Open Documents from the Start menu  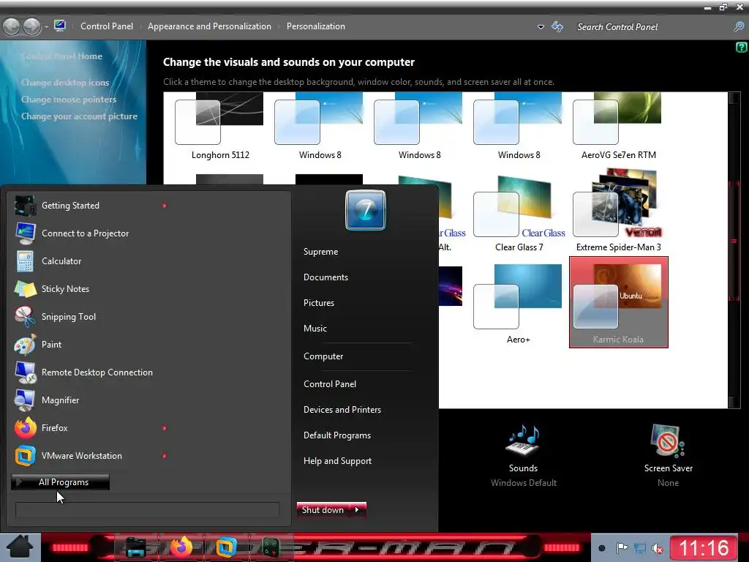click(325, 277)
